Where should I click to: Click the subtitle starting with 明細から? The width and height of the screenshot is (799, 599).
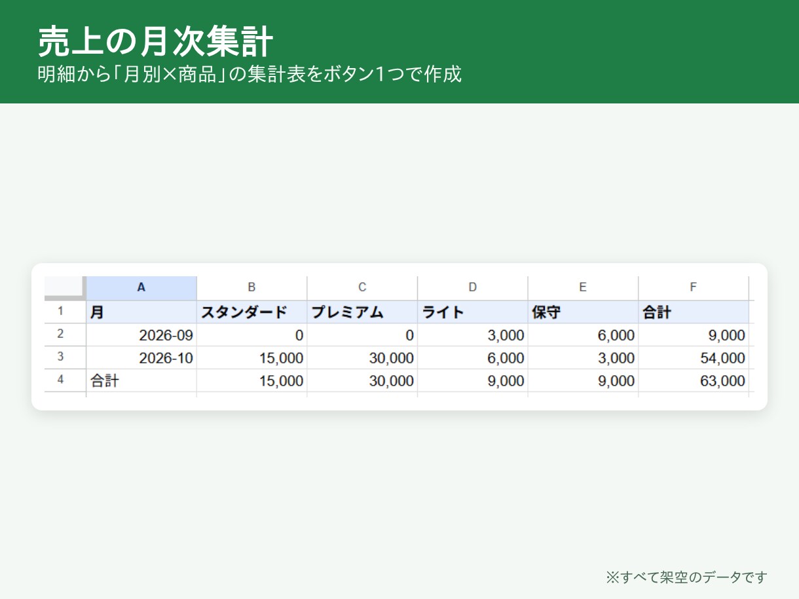tap(250, 75)
